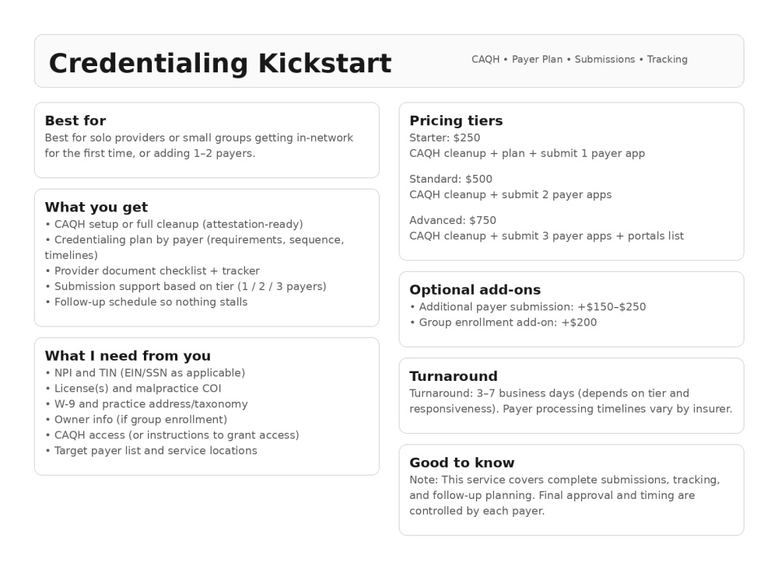Click the Pricing tiers heading
Screen dimensions: 778x583
[x=456, y=120]
